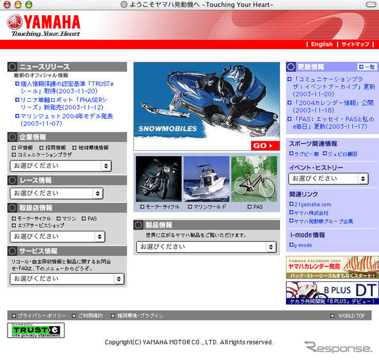Open the 21yamaha.com link
The image size is (379, 360).
click(x=313, y=205)
